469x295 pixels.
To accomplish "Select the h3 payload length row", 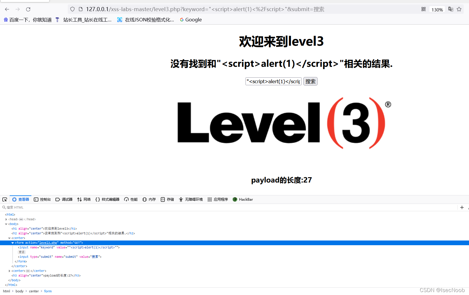I will pyautogui.click(x=234, y=276).
